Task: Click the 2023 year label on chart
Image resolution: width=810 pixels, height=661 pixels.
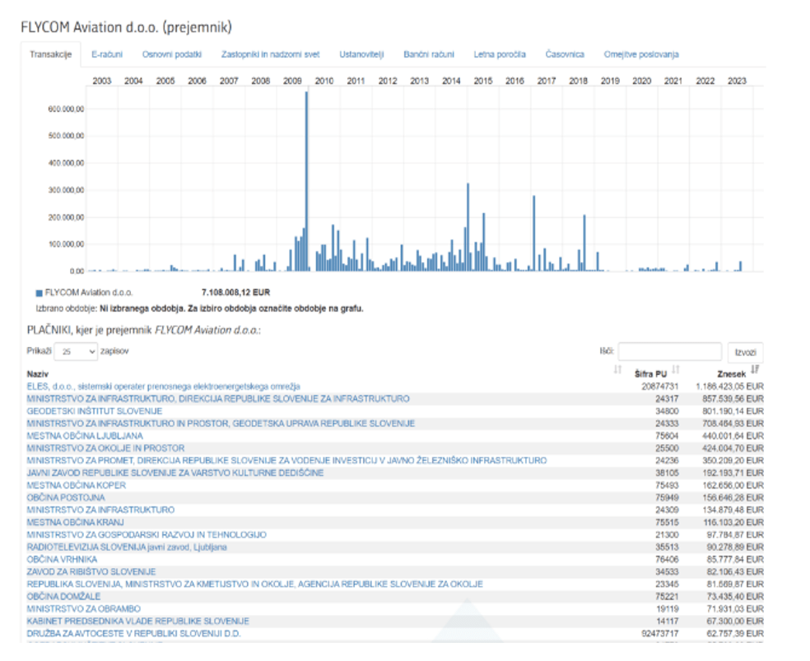Action: (738, 81)
